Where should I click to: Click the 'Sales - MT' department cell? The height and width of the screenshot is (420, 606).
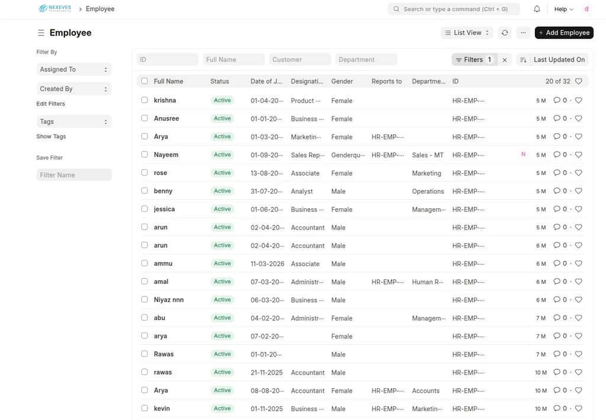[428, 155]
